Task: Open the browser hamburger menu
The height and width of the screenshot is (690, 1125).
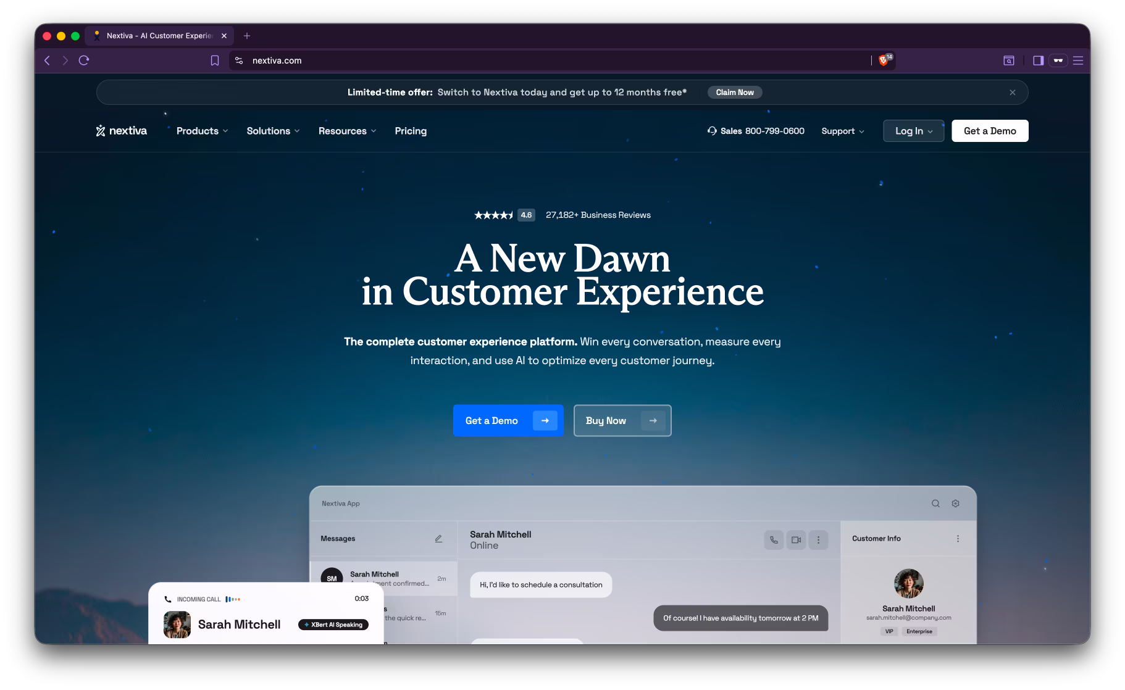Action: (1078, 60)
